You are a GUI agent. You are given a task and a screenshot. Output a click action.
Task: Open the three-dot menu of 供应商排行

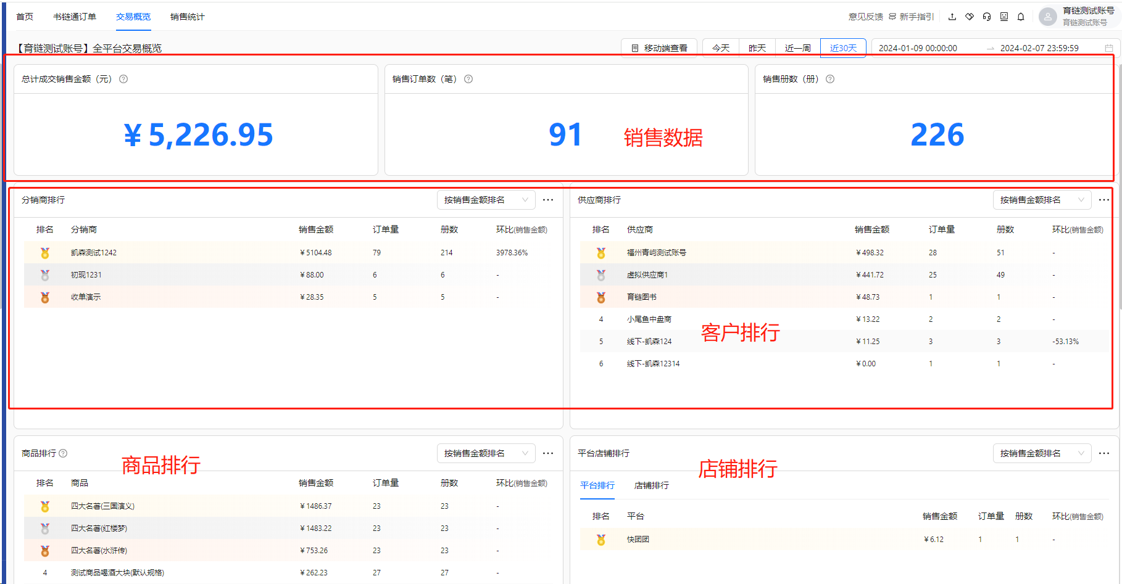[x=1104, y=200]
